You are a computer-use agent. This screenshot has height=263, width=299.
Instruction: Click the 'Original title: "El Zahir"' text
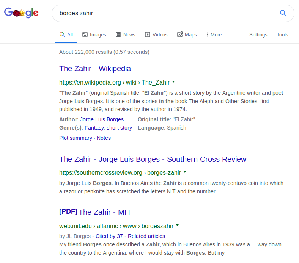pyautogui.click(x=166, y=119)
